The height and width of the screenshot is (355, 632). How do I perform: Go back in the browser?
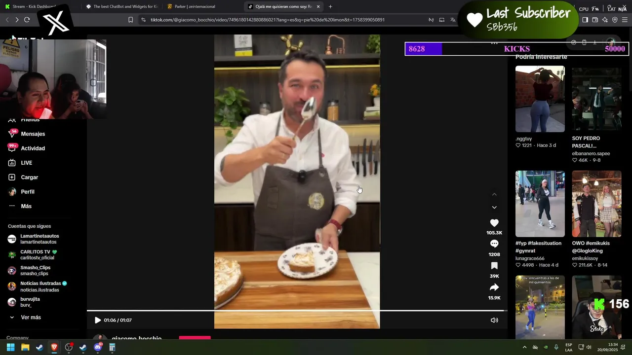point(7,20)
